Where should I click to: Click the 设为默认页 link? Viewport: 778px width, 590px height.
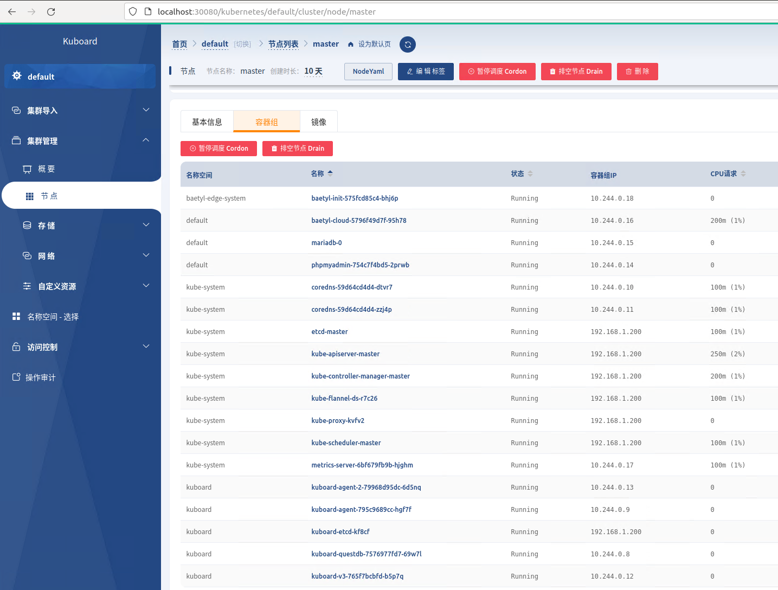[375, 44]
